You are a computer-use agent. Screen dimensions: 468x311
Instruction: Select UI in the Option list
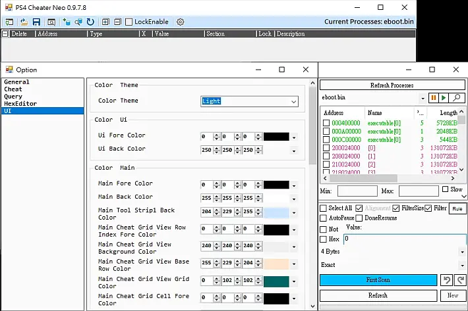43,111
